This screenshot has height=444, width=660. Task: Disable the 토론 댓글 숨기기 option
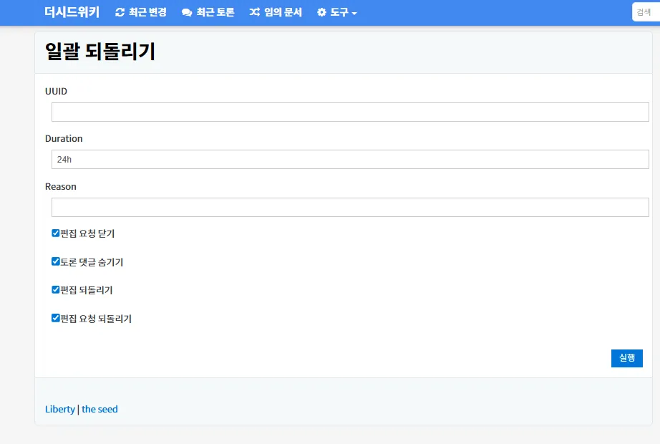[55, 261]
